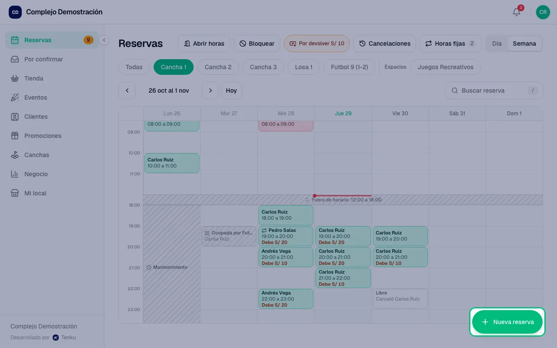This screenshot has width=557, height=348.
Task: Click the Libre slot canceled by Carlos Ruiz
Action: pyautogui.click(x=400, y=299)
